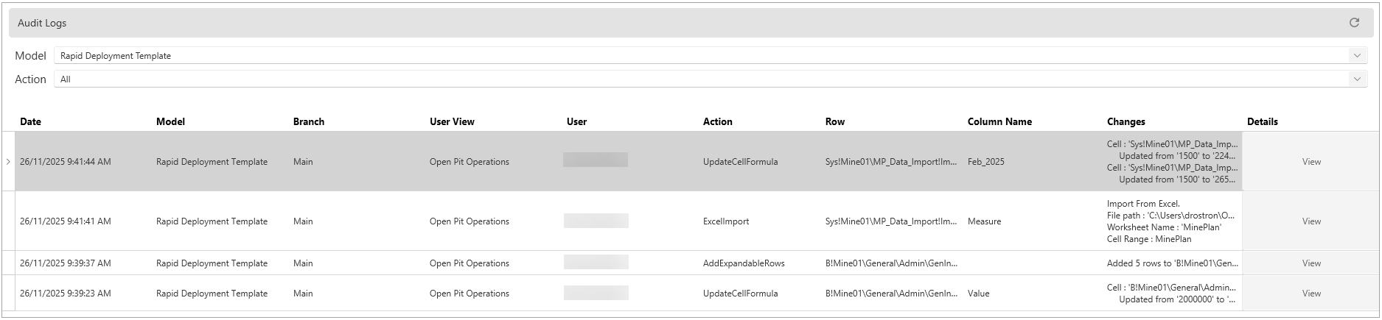
Task: Click the Column Name header
Action: [999, 122]
